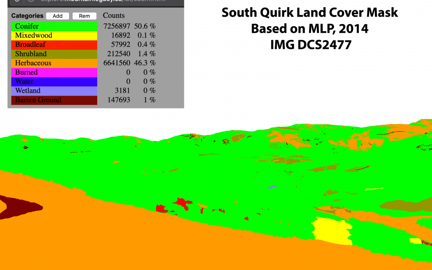Click the Categories heading label
The width and height of the screenshot is (432, 270).
click(x=27, y=16)
